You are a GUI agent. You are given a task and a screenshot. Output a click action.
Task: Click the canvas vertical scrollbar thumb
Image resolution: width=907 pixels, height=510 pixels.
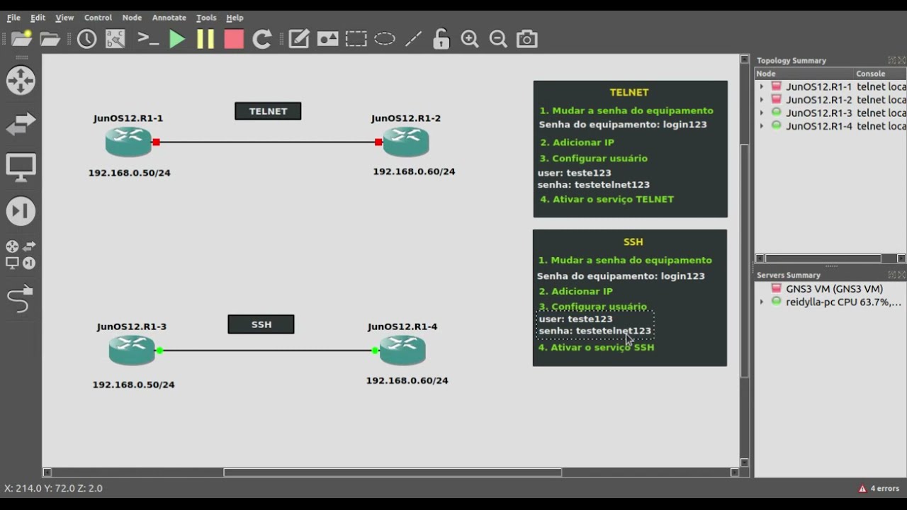(744, 260)
